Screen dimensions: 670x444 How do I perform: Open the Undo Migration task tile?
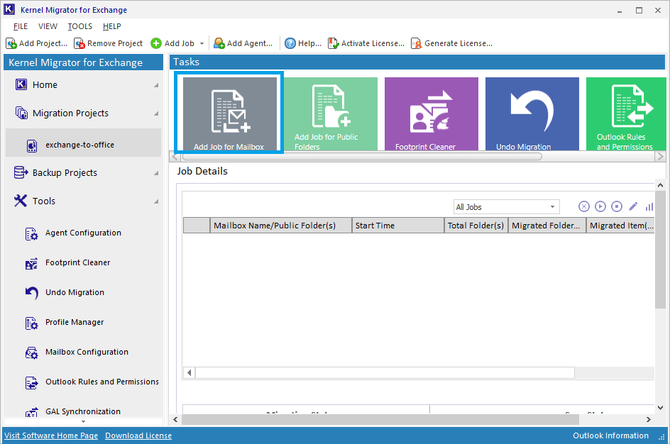532,113
